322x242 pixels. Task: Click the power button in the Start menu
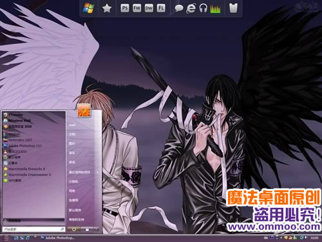pos(74,230)
